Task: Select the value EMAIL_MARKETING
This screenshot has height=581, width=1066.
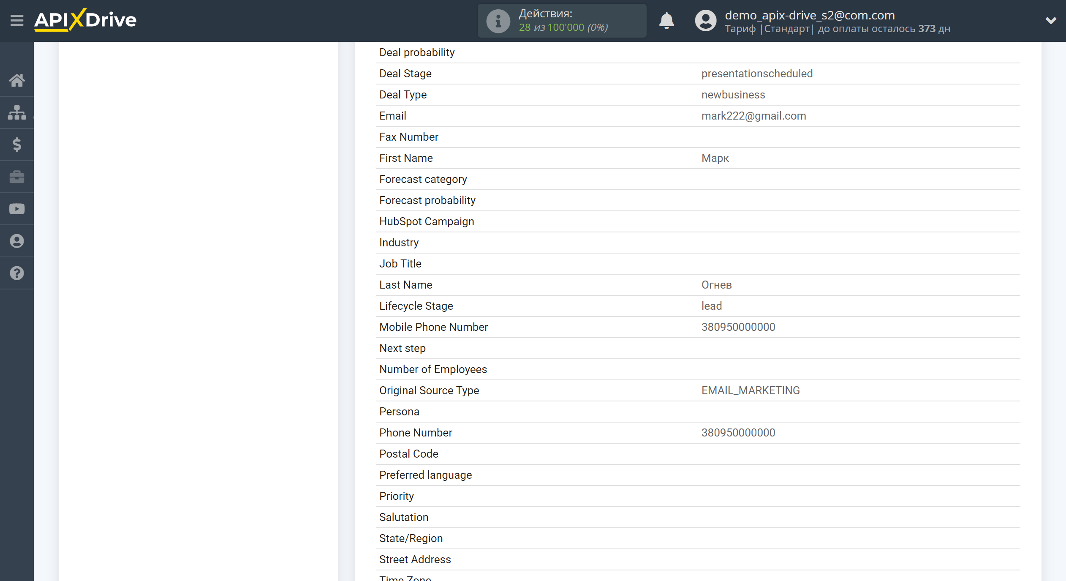Action: [x=751, y=390]
